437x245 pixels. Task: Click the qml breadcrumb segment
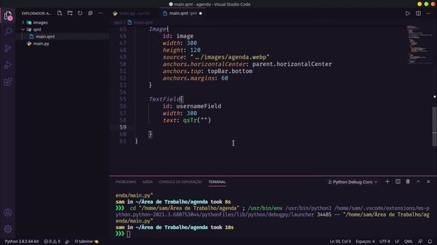(x=118, y=22)
